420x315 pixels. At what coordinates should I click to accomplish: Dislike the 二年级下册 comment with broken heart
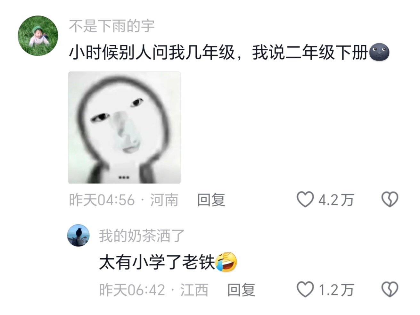click(x=390, y=199)
